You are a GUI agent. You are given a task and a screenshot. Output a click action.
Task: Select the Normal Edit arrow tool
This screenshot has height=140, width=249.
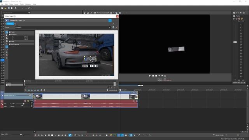(7, 35)
